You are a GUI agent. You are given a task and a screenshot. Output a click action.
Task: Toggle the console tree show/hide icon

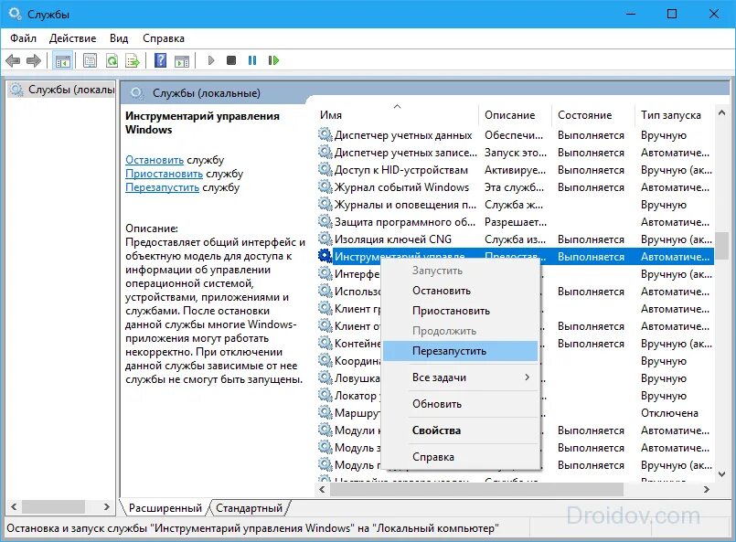62,60
